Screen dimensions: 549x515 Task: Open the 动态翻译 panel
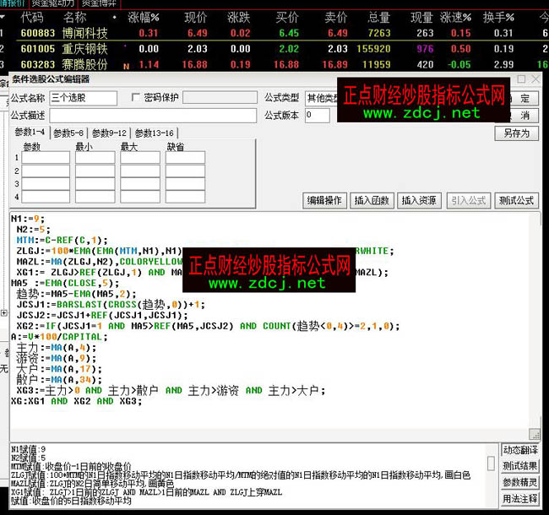pos(521,451)
